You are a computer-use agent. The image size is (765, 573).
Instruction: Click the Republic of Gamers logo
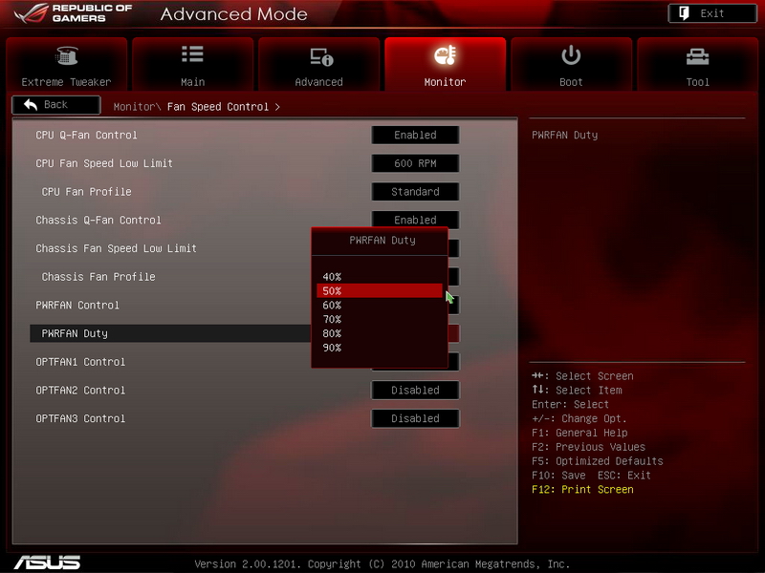(74, 13)
